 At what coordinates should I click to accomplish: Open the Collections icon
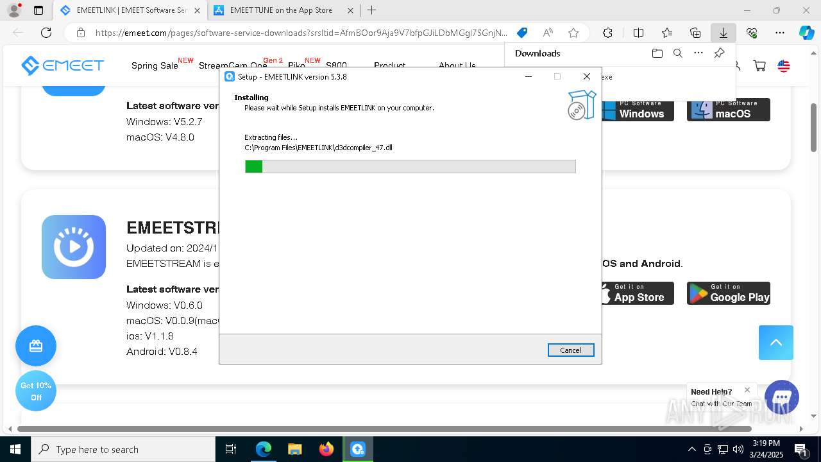pyautogui.click(x=695, y=33)
